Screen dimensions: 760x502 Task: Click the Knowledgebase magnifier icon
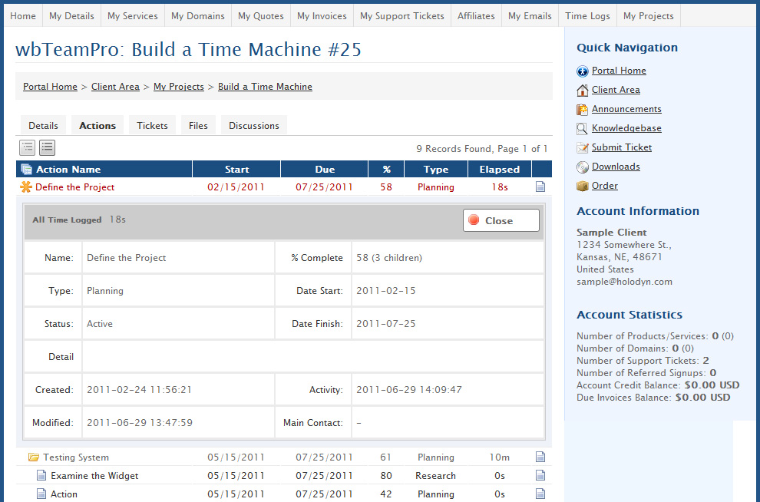(x=583, y=128)
